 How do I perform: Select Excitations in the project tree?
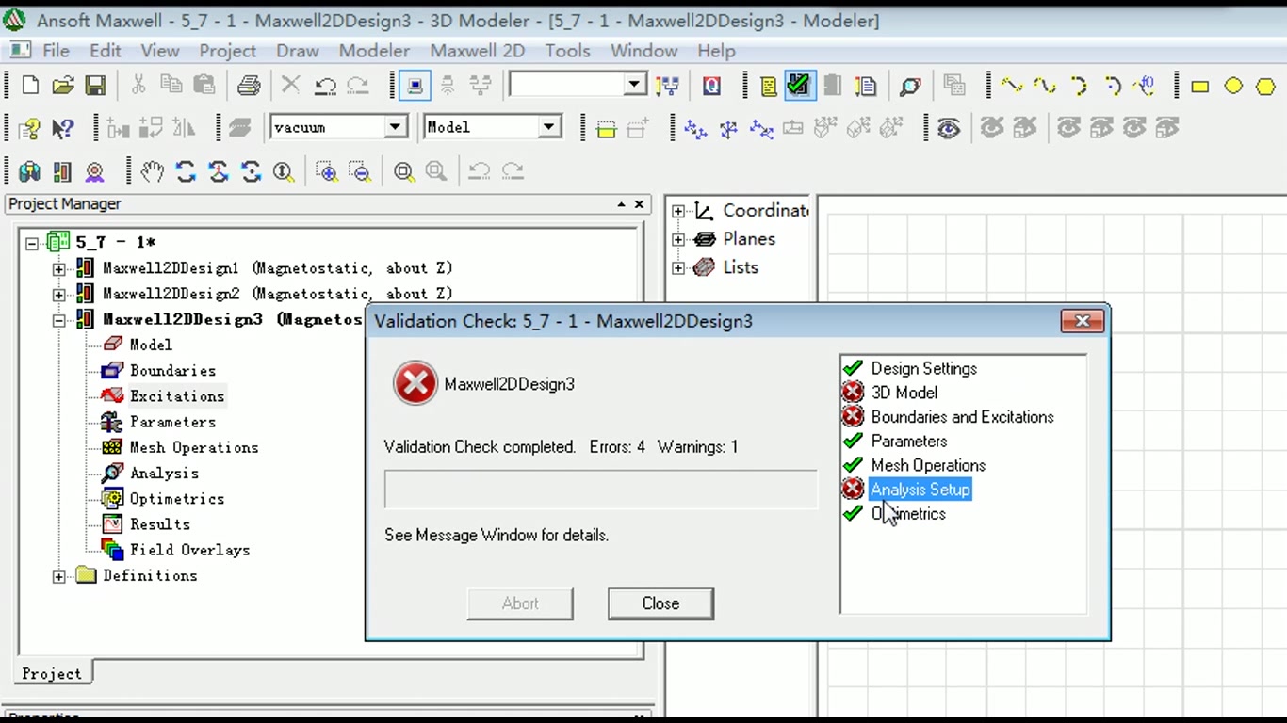[177, 396]
